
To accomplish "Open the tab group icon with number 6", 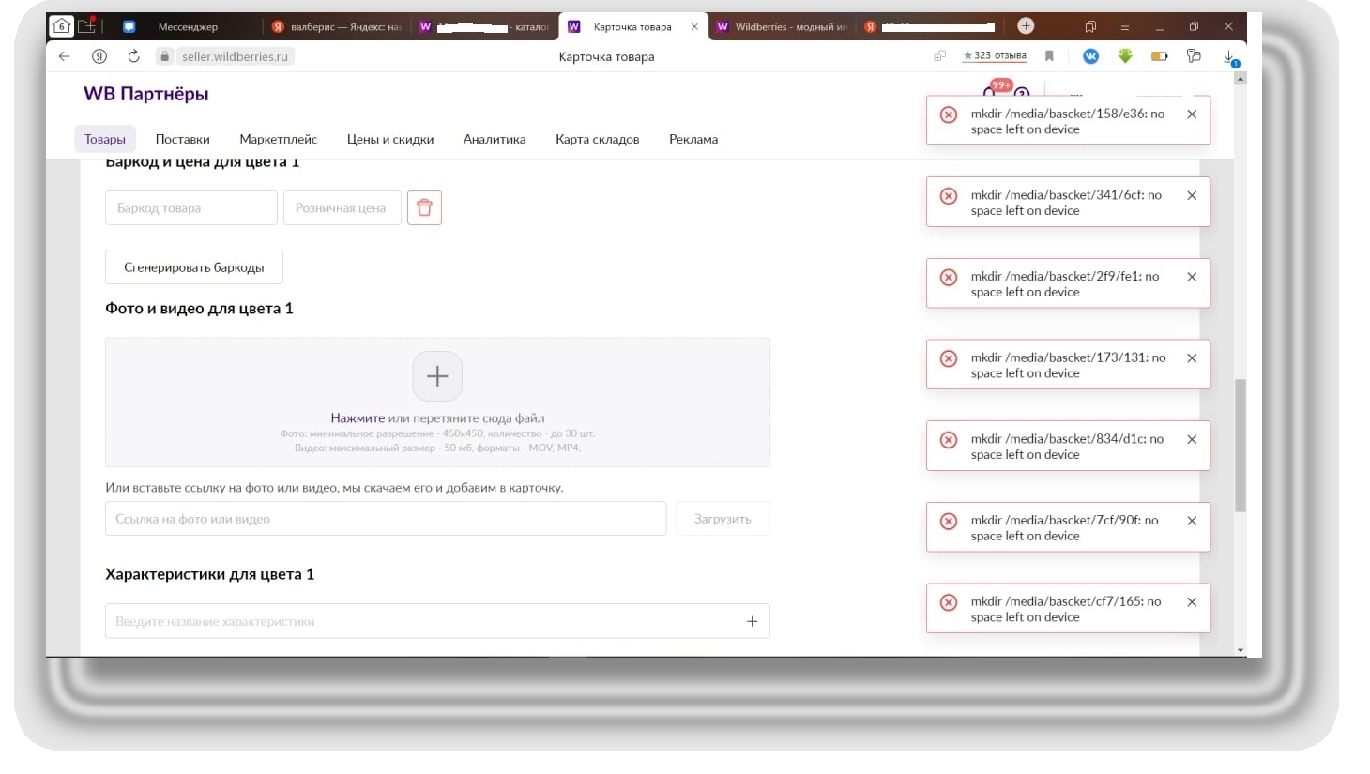I will pyautogui.click(x=61, y=26).
